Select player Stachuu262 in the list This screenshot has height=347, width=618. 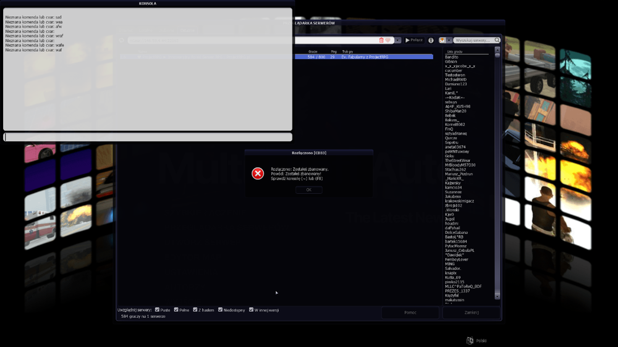[455, 169]
